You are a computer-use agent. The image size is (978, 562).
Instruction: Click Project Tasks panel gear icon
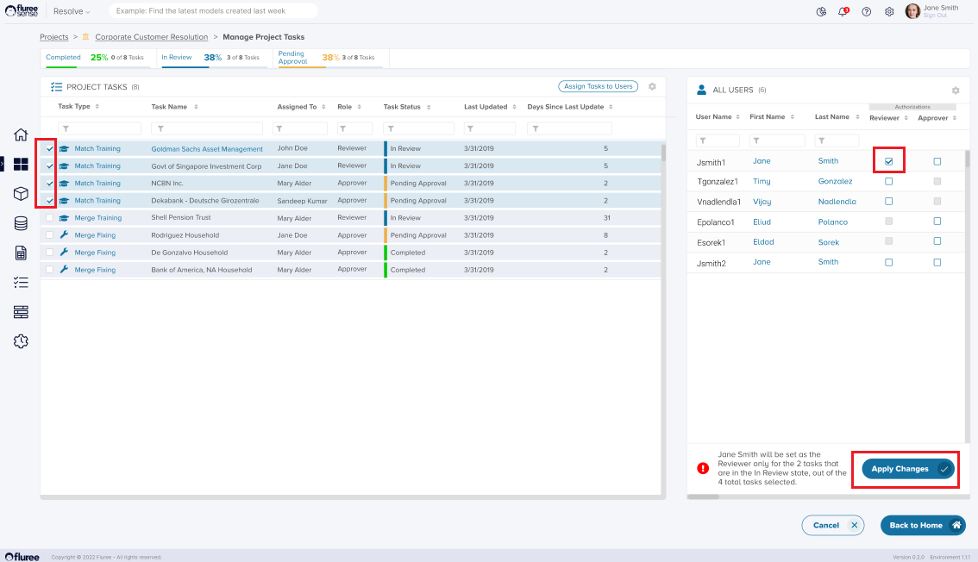(652, 86)
